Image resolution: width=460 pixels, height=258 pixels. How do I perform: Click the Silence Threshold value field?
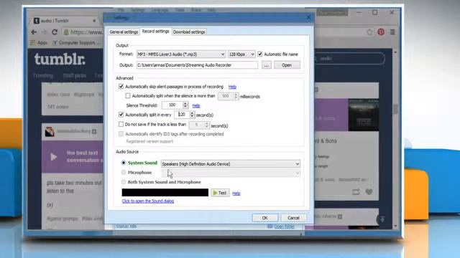click(172, 105)
